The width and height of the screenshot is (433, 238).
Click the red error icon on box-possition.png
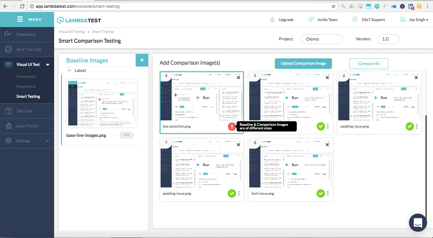click(232, 126)
